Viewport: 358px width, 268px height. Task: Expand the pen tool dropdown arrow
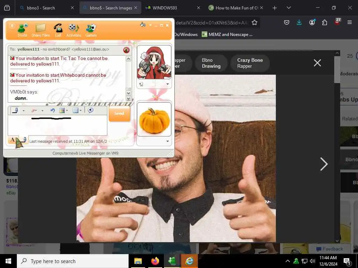tap(23, 111)
